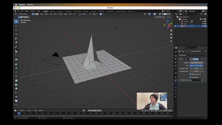This screenshot has height=125, width=222.
Task: Select the Extrude Region tool
Action: [16, 60]
